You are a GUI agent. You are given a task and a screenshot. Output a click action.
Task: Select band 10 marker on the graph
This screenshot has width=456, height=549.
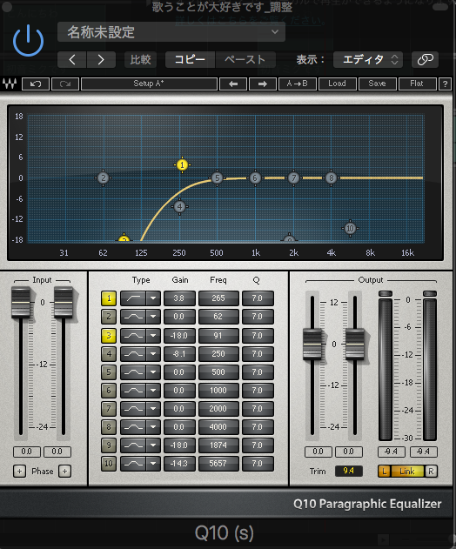click(x=350, y=229)
